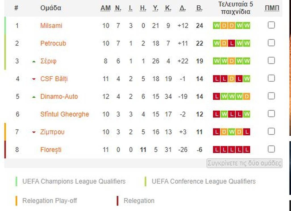
Task: Click the orange D result badge for Σέριφ
Action: [232, 61]
